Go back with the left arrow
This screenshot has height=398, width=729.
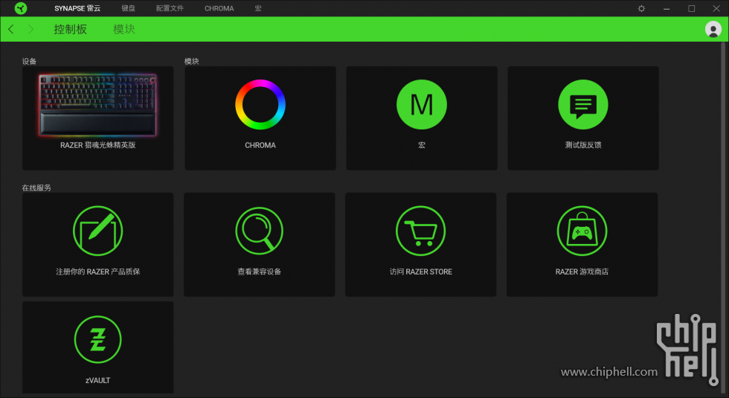[x=11, y=29]
